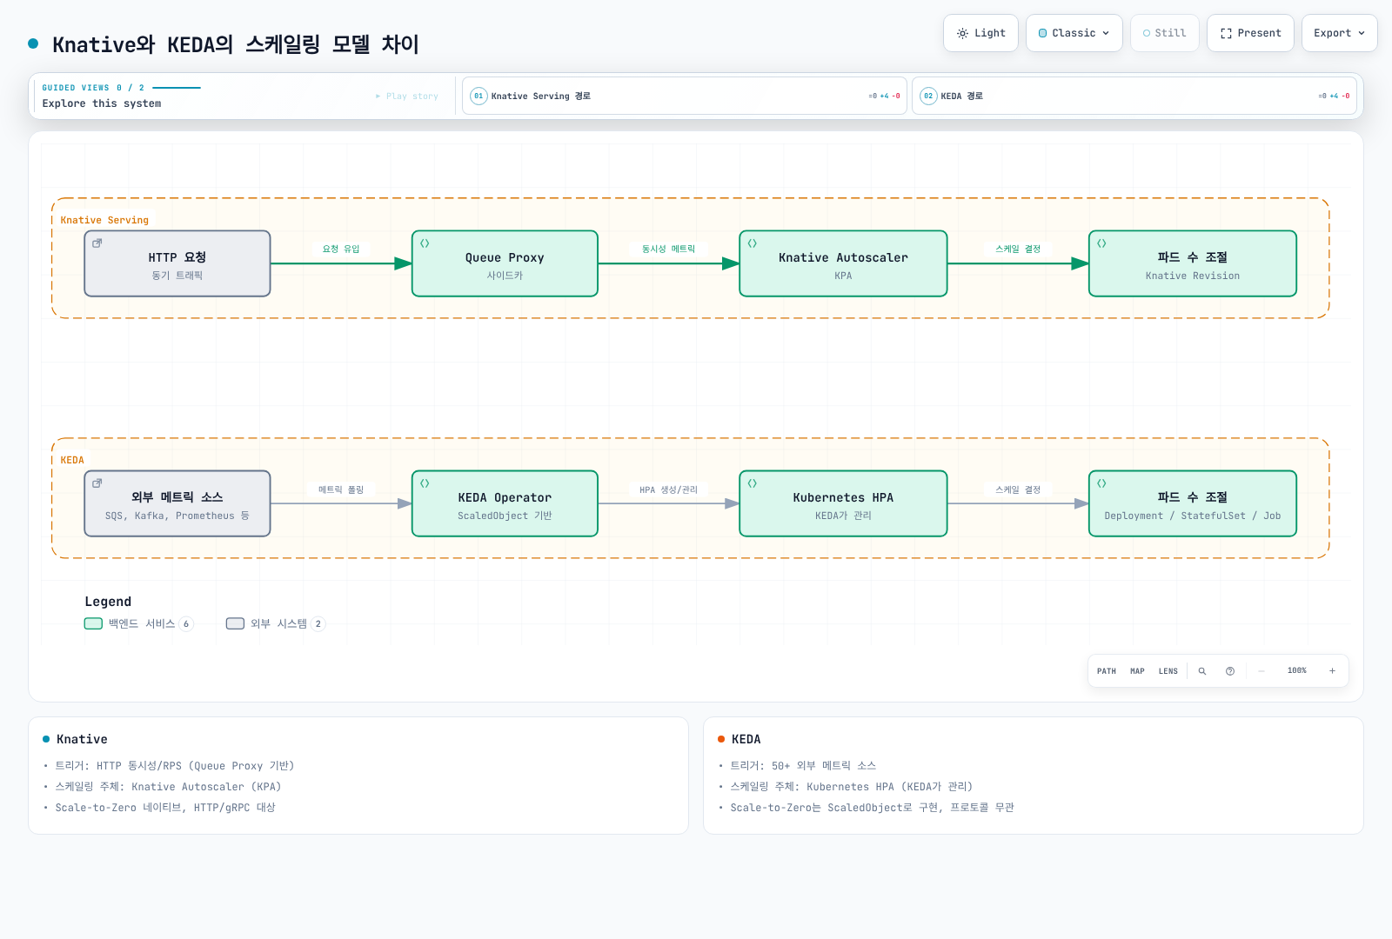Toggle 백엔드 서비스 legend filter
Viewport: 1392px width, 939px height.
139,623
